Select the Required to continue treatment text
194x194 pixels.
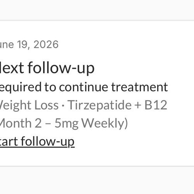(x=84, y=87)
